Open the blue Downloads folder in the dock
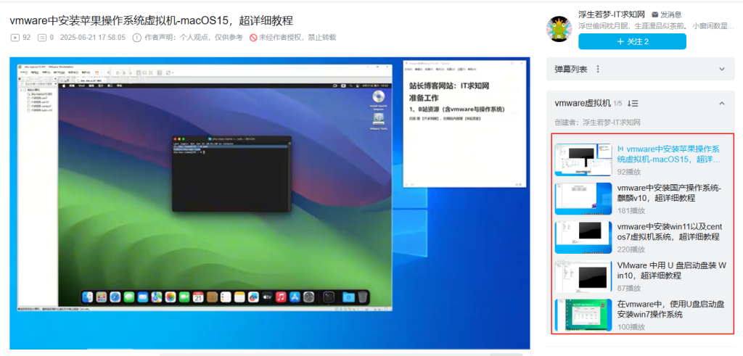 click(x=349, y=297)
